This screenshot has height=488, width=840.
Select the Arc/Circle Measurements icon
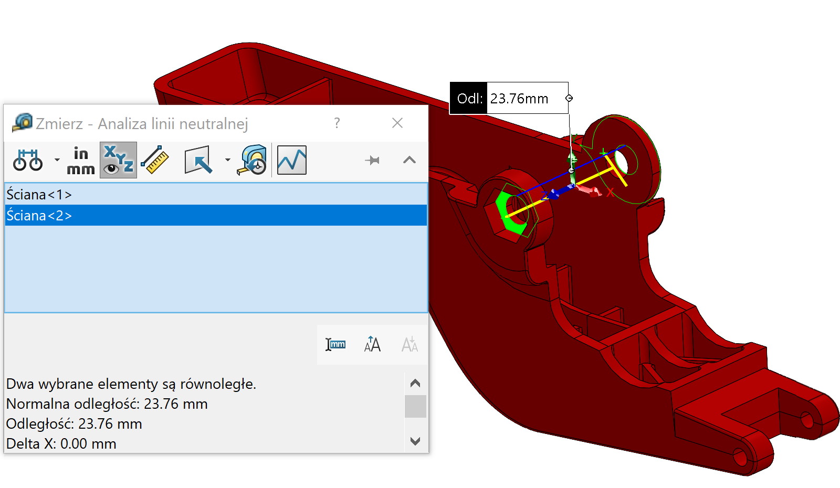tap(29, 160)
